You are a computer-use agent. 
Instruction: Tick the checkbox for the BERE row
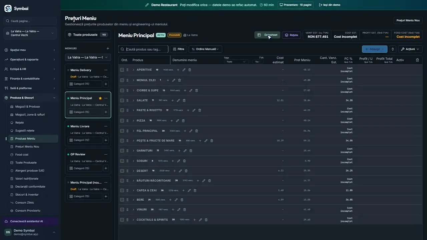pos(122,200)
